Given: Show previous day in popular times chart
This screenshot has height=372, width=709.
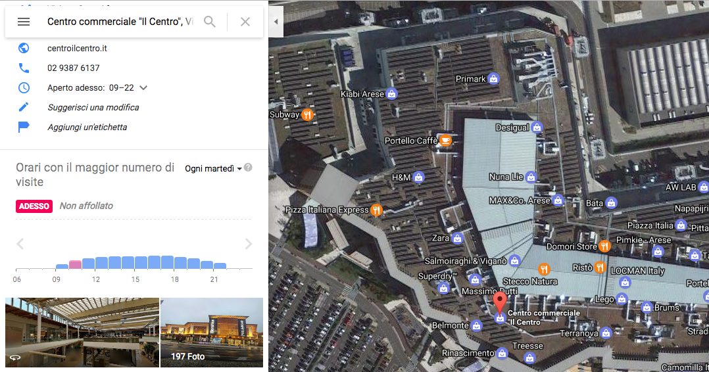Looking at the screenshot, I should pos(20,244).
